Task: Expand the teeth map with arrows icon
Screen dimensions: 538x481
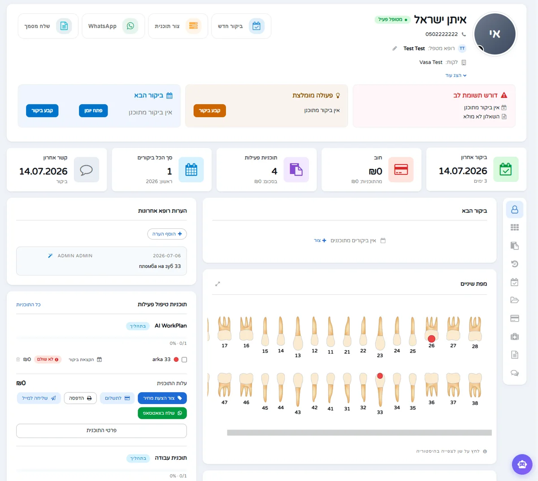Action: point(217,284)
